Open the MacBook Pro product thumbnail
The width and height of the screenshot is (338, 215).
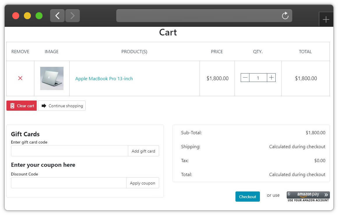(x=52, y=78)
